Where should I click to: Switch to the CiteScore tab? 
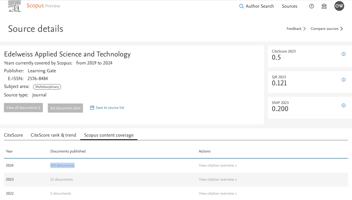click(x=13, y=135)
